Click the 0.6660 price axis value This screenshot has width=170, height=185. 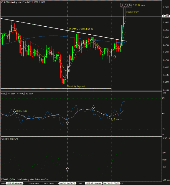click(166, 67)
